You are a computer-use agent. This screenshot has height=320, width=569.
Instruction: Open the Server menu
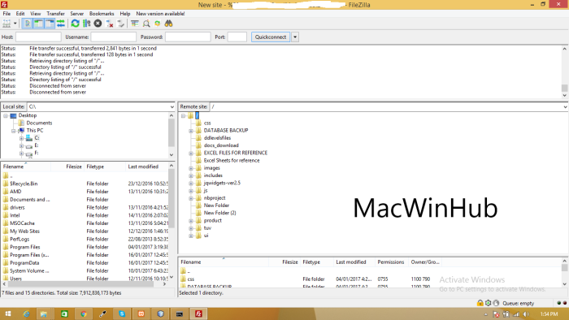(76, 14)
